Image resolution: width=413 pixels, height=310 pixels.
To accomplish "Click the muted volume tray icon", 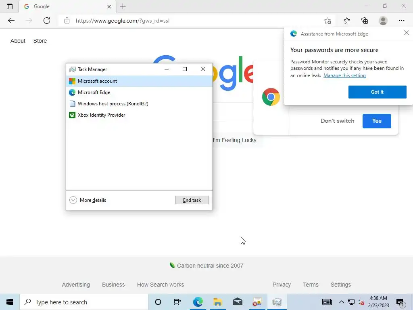I will tap(361, 302).
